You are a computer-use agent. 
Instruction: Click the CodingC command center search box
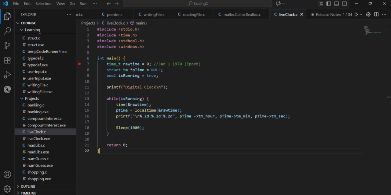click(x=198, y=4)
